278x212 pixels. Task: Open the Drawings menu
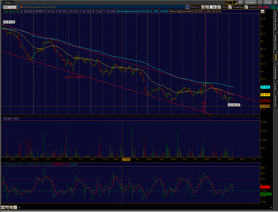(x=236, y=7)
